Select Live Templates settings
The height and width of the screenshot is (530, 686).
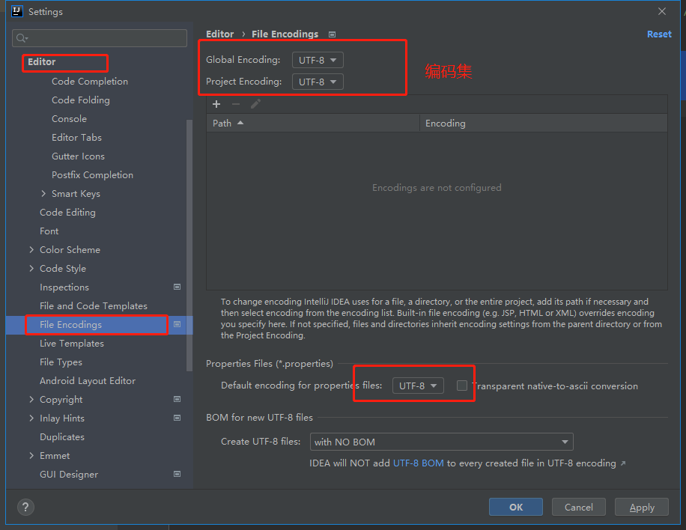(72, 344)
